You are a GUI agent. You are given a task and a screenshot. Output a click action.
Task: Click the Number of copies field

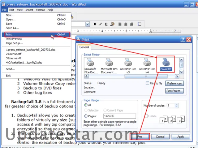(171, 105)
